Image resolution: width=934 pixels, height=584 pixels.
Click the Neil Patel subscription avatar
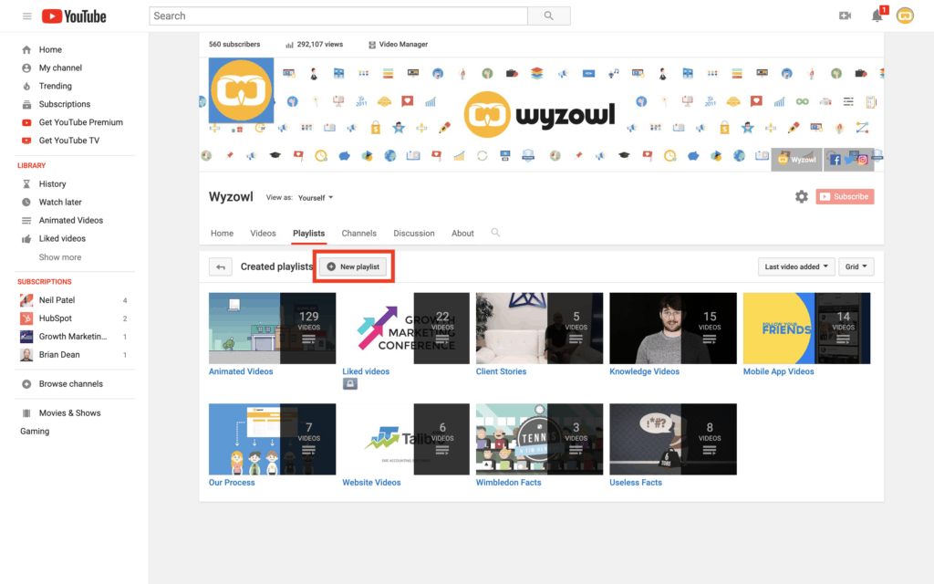[26, 300]
